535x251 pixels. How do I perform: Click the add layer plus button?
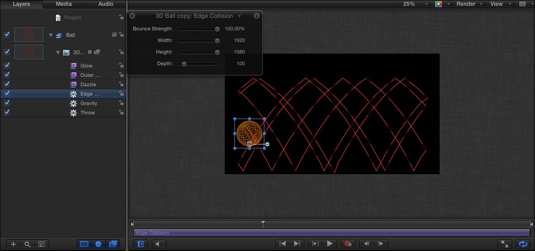click(x=13, y=244)
